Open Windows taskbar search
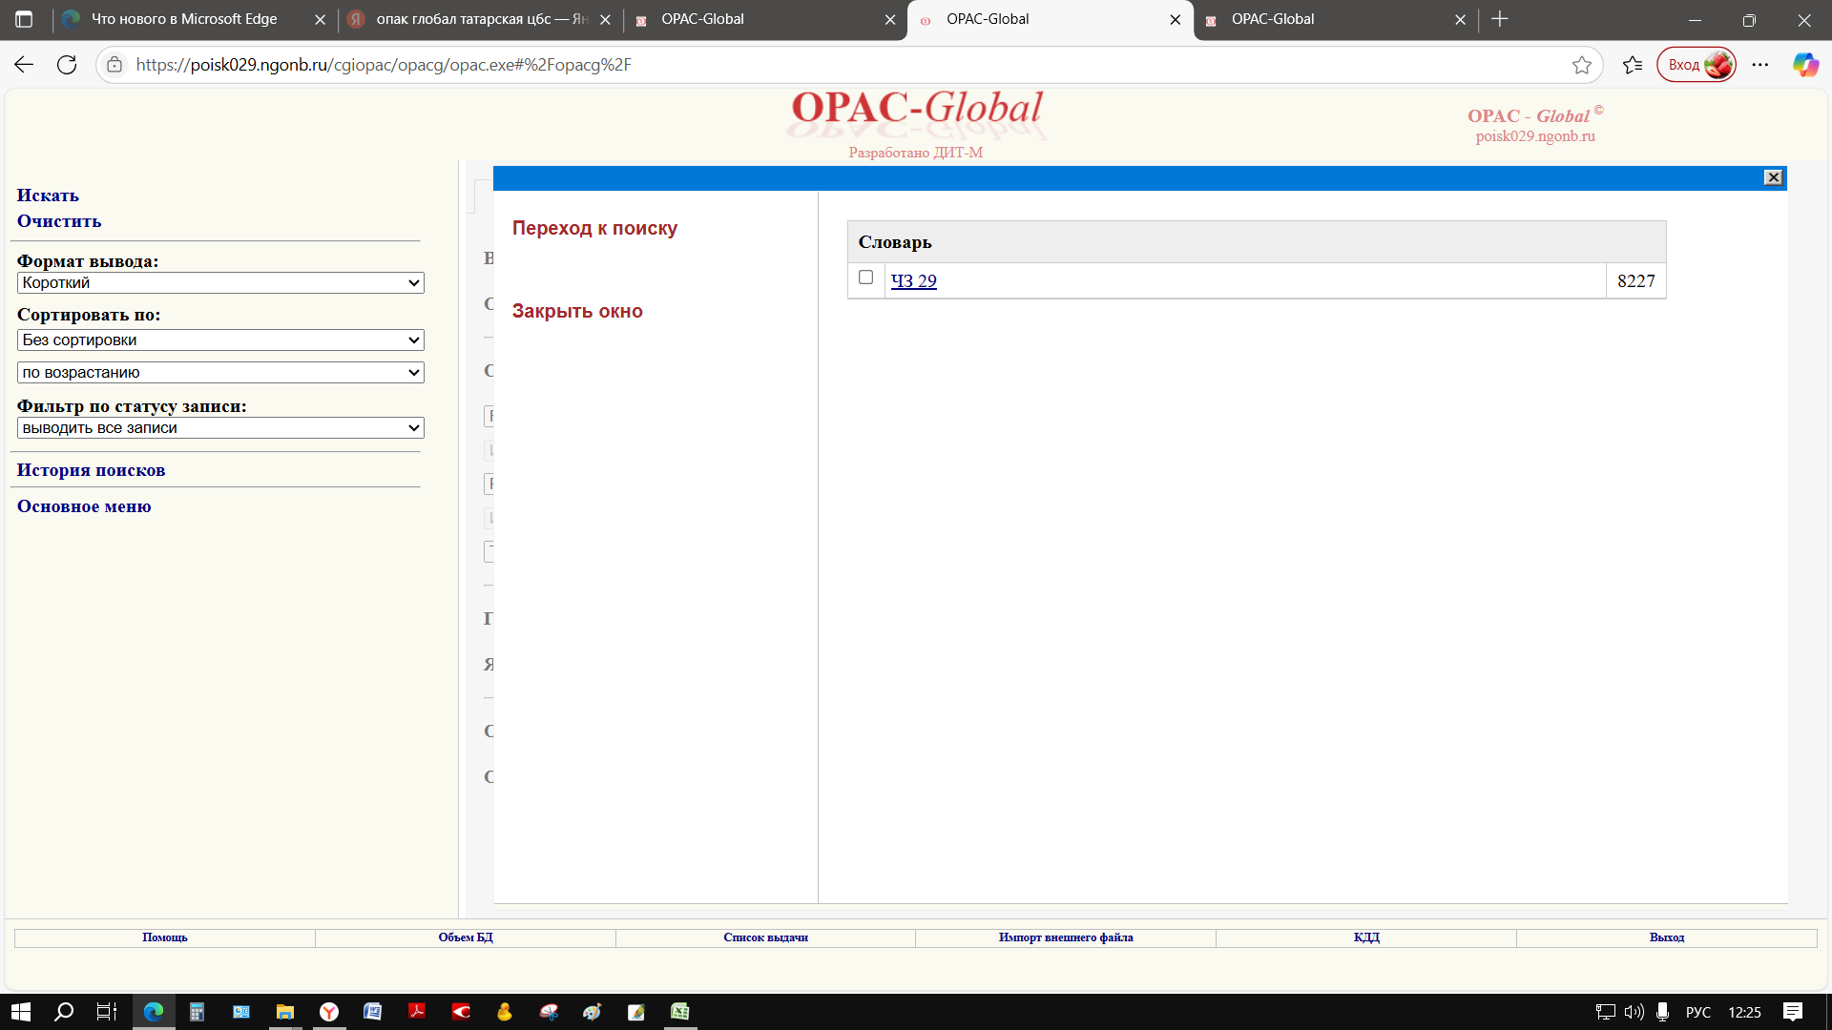 pos(64,1012)
